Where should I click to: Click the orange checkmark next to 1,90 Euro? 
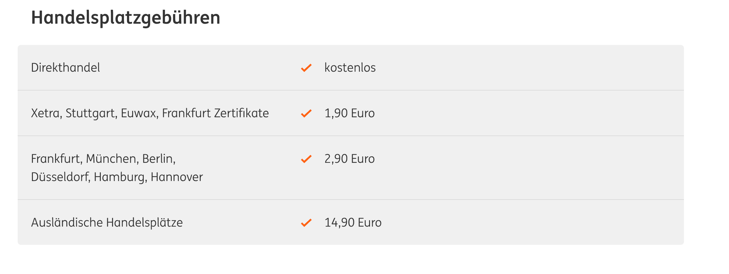[306, 113]
